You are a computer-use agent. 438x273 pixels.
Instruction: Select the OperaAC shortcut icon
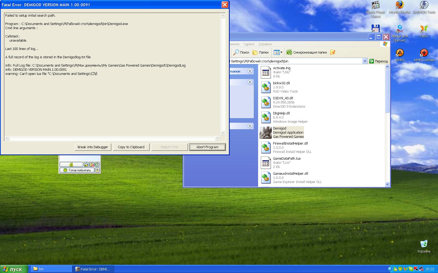(400, 33)
